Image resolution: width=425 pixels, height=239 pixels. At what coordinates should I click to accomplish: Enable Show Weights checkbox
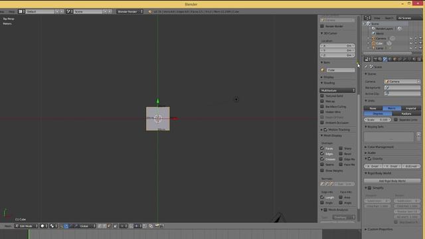(x=322, y=171)
